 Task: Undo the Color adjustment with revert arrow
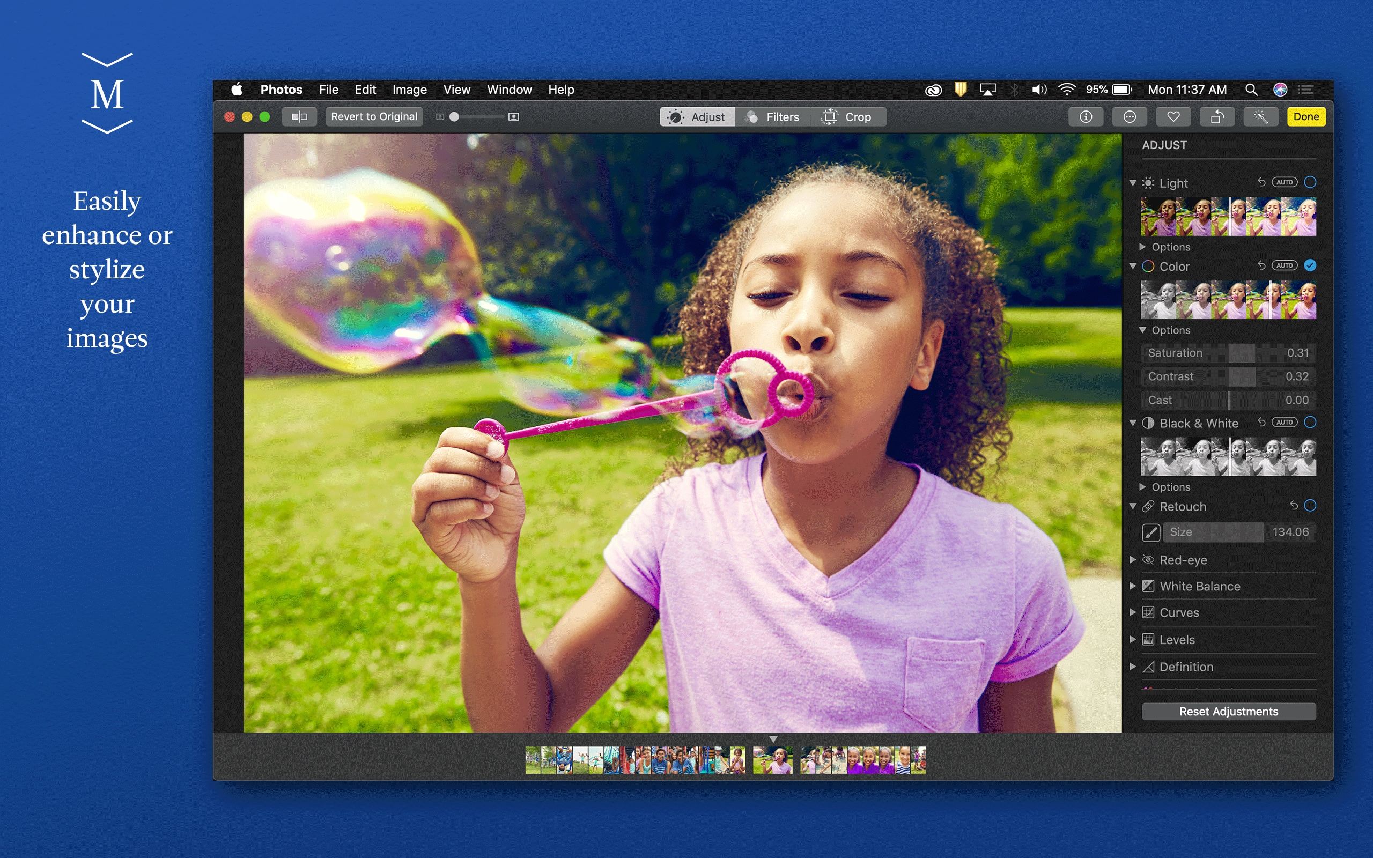(x=1261, y=265)
